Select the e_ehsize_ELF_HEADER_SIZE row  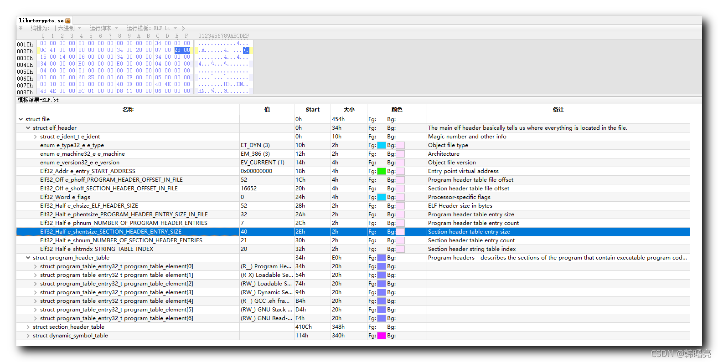(353, 206)
